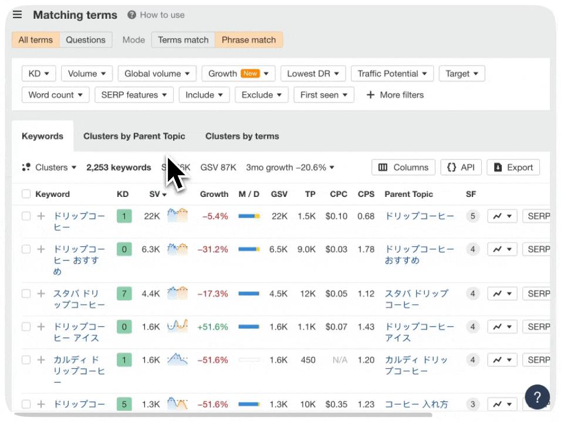This screenshot has width=561, height=422.
Task: Open the Columns layout button
Action: click(x=403, y=168)
